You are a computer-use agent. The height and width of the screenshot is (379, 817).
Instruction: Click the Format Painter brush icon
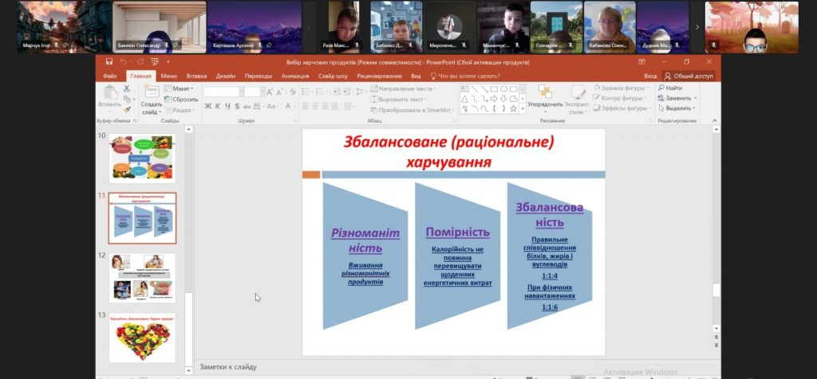pyautogui.click(x=127, y=109)
